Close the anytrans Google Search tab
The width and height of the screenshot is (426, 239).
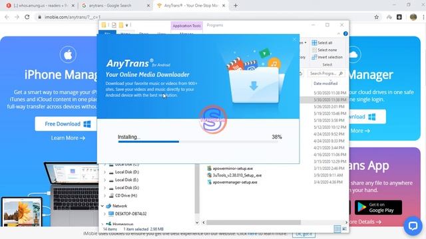[x=148, y=5]
